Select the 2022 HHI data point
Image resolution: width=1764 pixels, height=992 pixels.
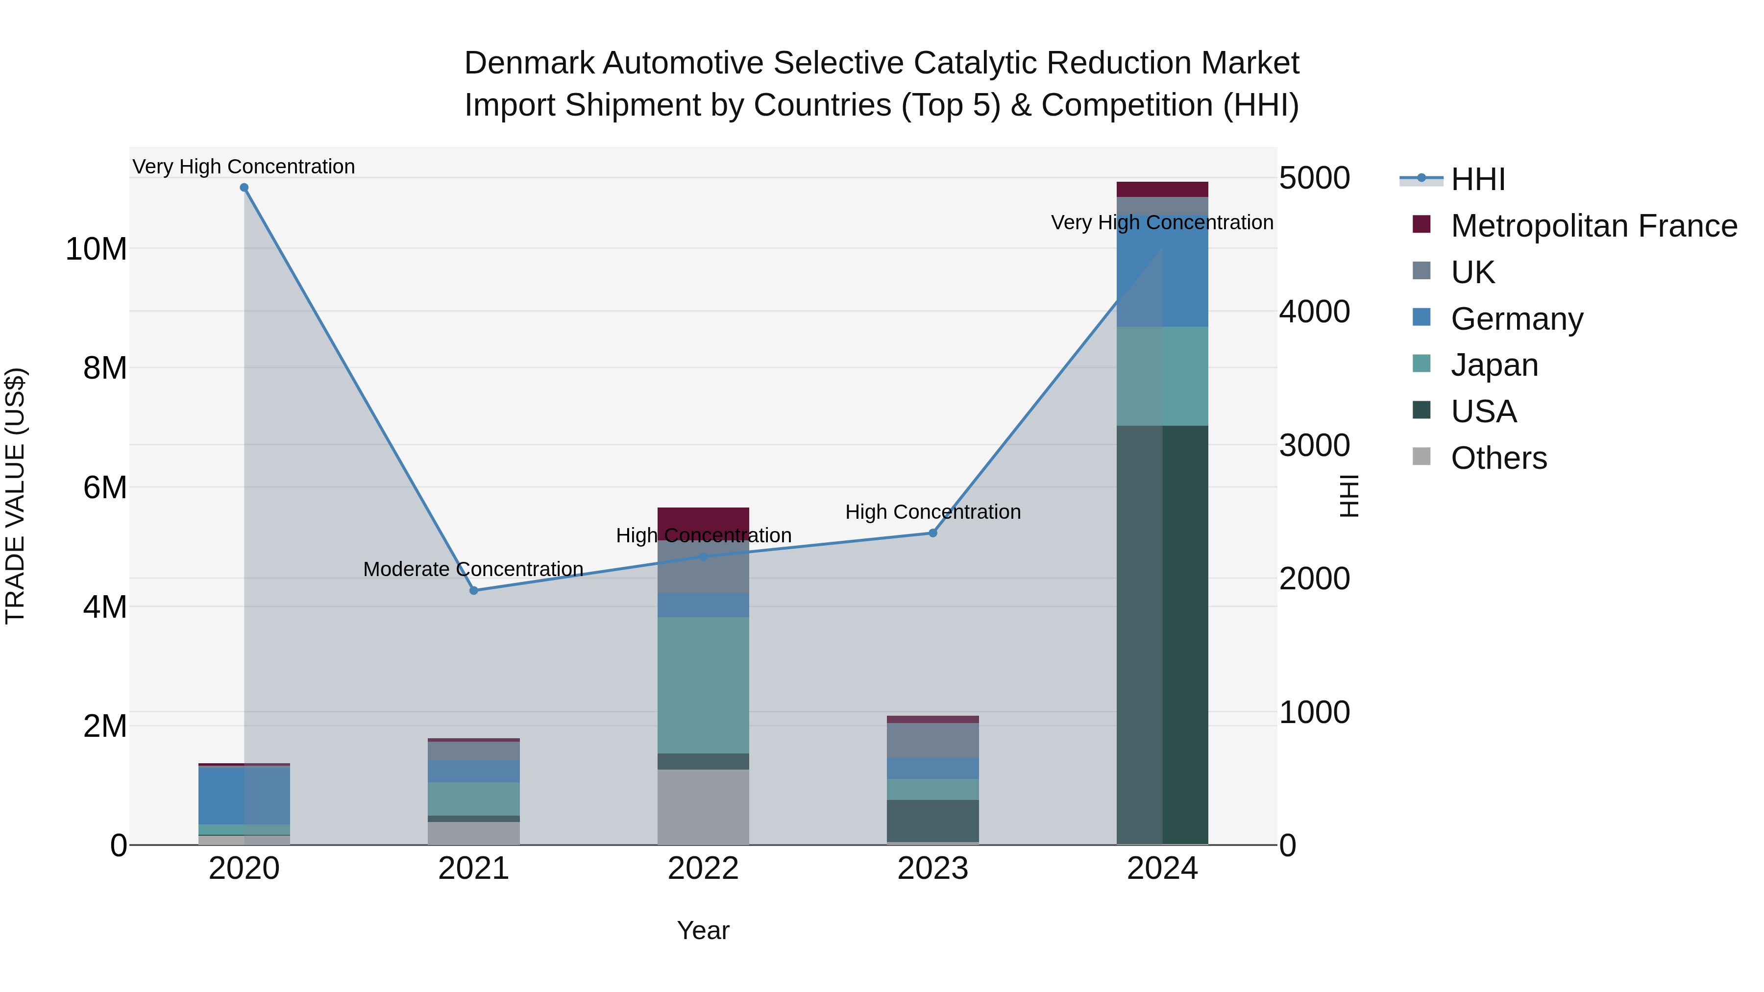coord(703,556)
